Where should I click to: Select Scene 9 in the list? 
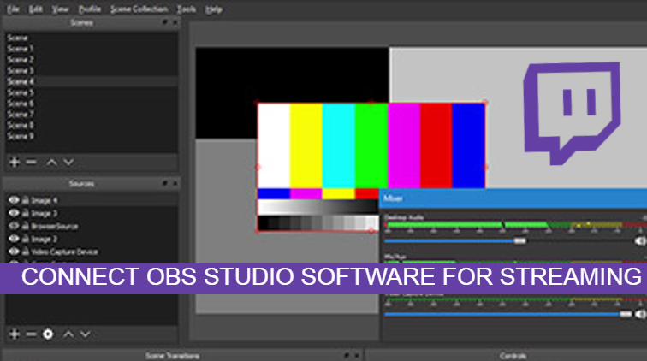click(92, 136)
